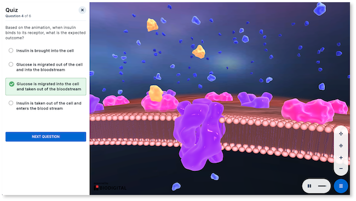Pick "Insulin is taken out of the cell" option
356x201 pixels.
[x=45, y=106]
